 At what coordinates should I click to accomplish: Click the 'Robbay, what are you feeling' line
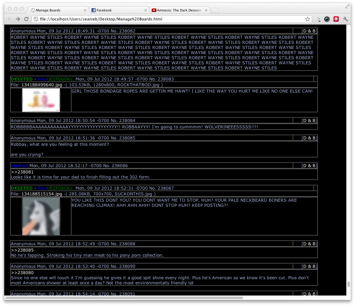point(60,144)
